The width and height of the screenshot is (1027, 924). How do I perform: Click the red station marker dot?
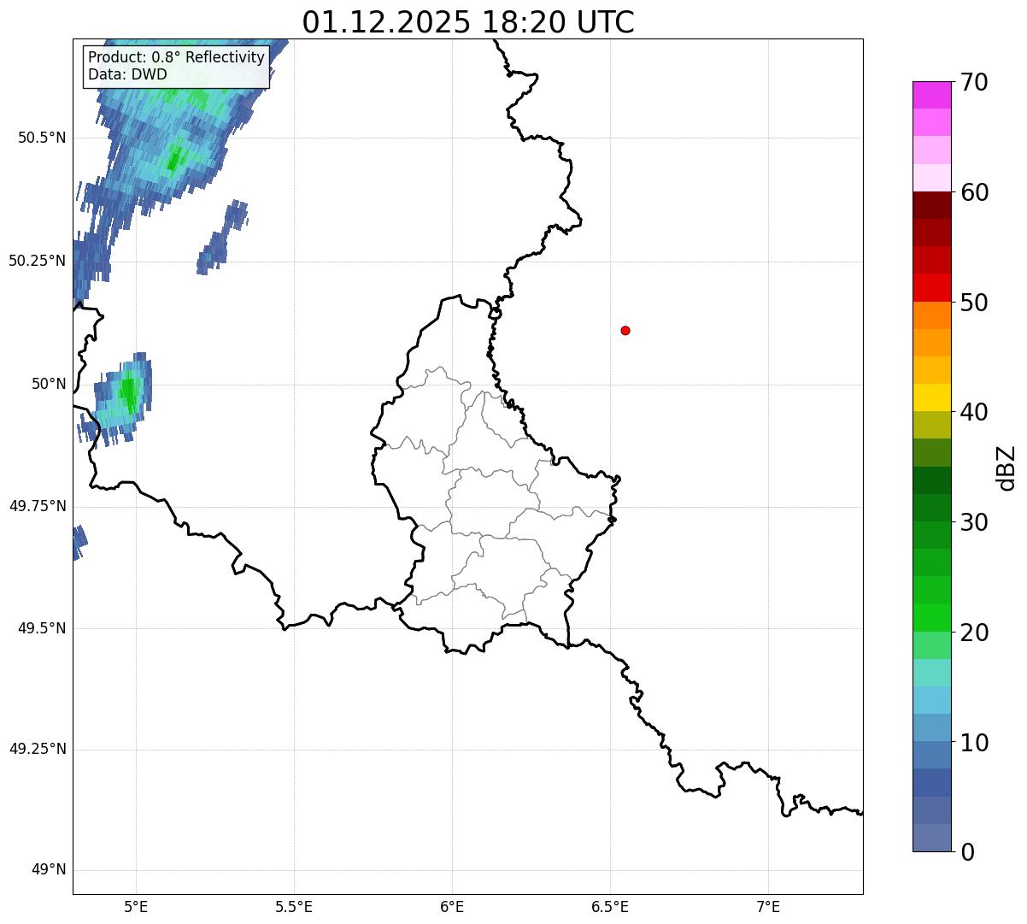[625, 330]
